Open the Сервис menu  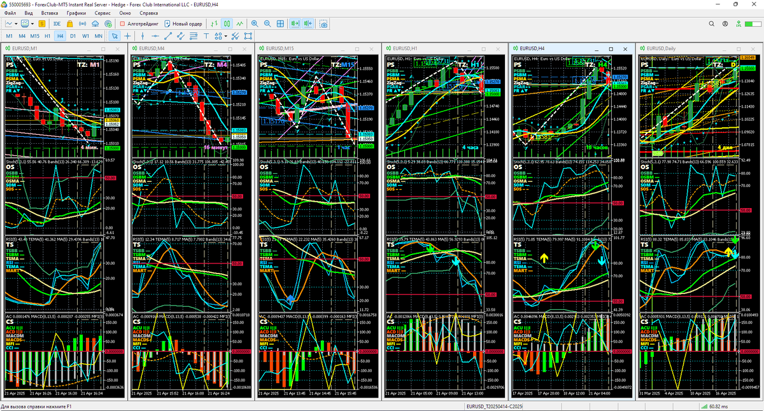[102, 13]
